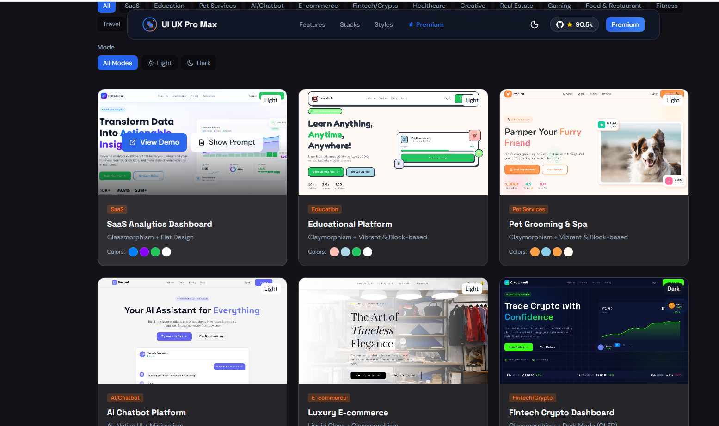Open the Stacks nav link

pos(350,24)
